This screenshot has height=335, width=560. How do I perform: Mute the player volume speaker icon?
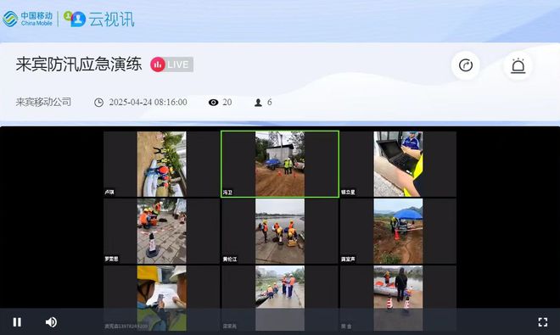pyautogui.click(x=51, y=322)
